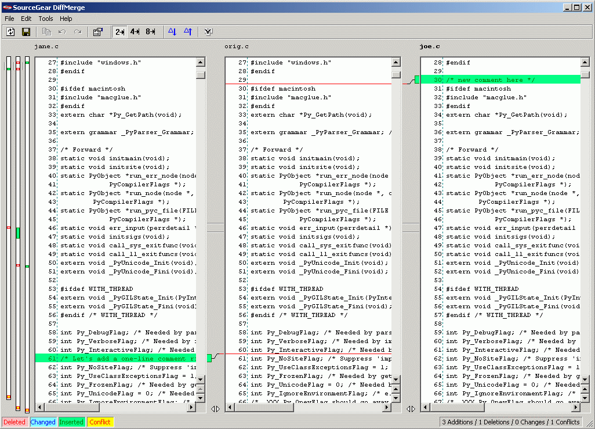Click the right arrow of orig.c horizontal scrollbar
595x429 pixels.
pos(387,408)
